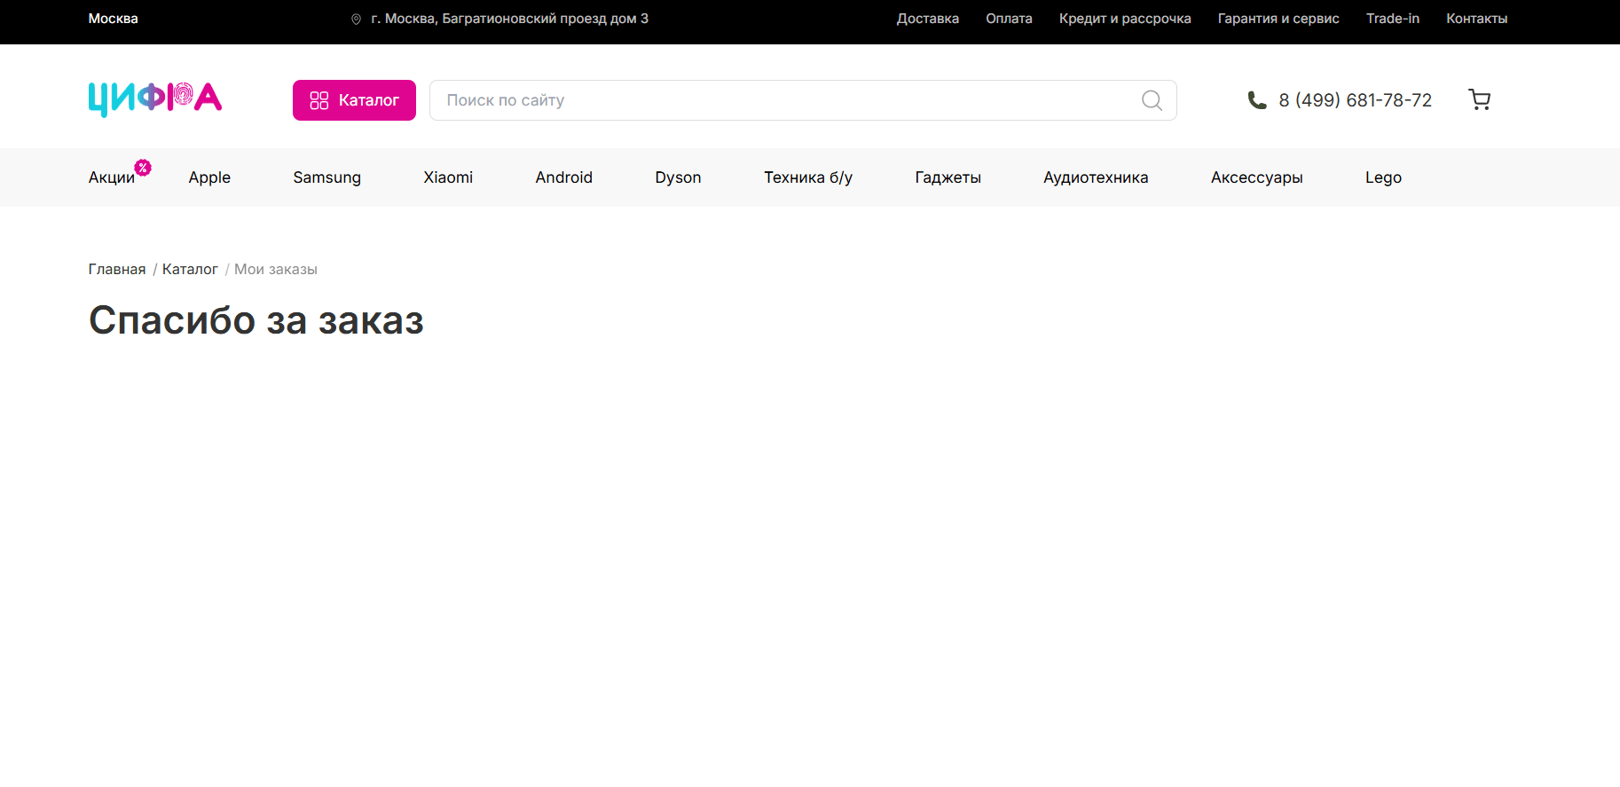Go to Контакты
Viewport: 1620px width, 787px height.
(1476, 19)
